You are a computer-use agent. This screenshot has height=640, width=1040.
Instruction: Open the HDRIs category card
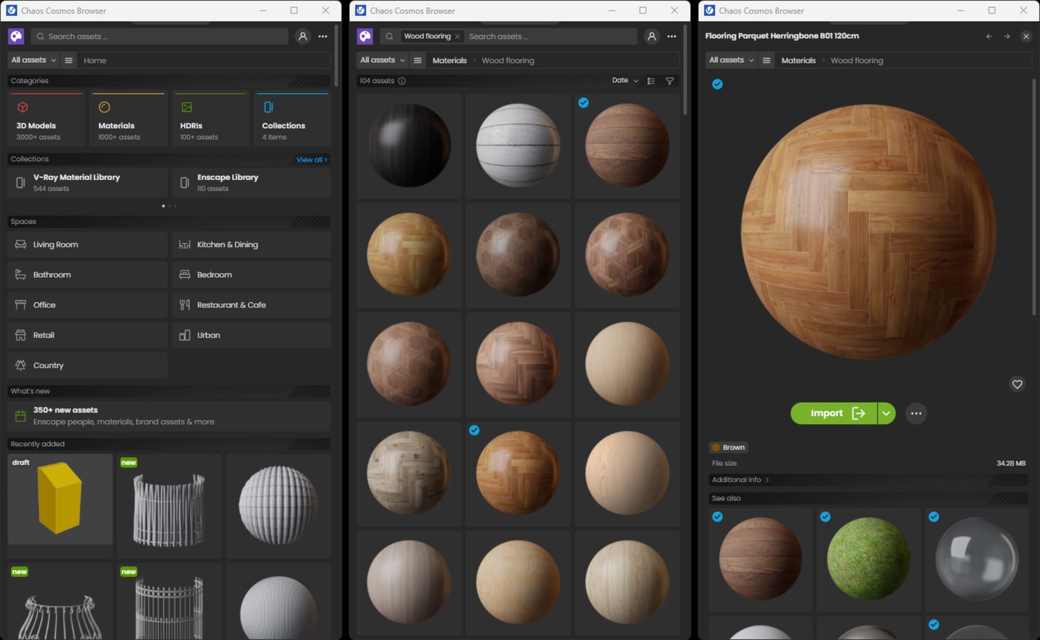210,119
